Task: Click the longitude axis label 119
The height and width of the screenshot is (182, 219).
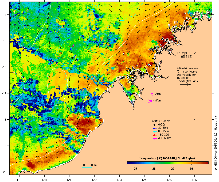Action: pyautogui.click(x=19, y=180)
